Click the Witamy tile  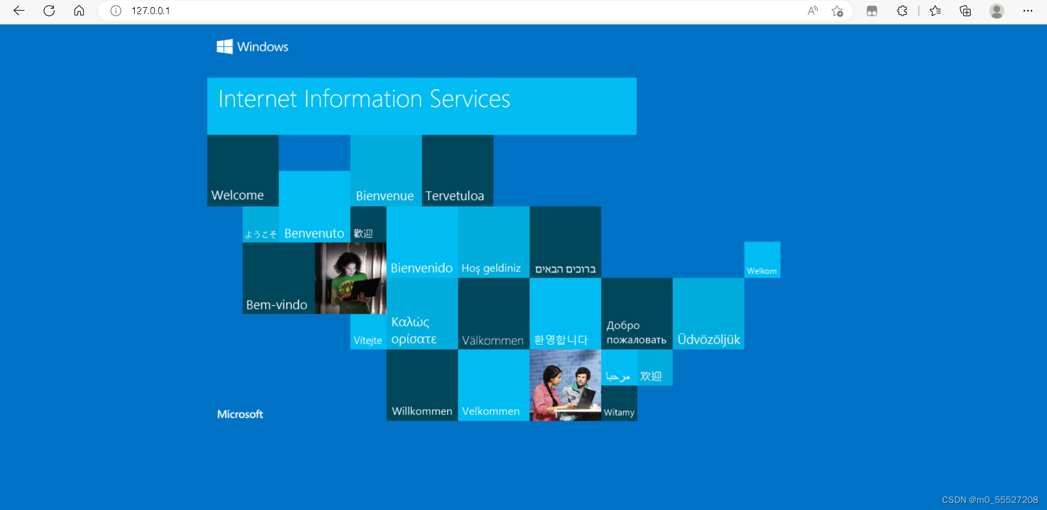point(619,403)
